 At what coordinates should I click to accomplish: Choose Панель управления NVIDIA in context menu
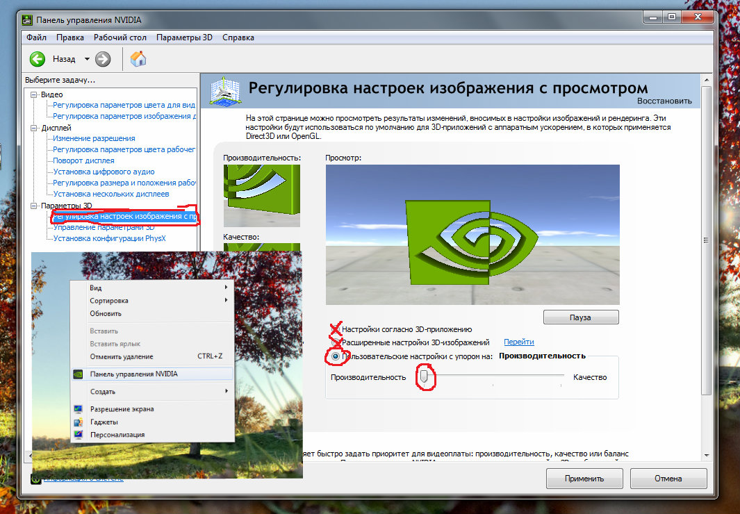point(152,374)
